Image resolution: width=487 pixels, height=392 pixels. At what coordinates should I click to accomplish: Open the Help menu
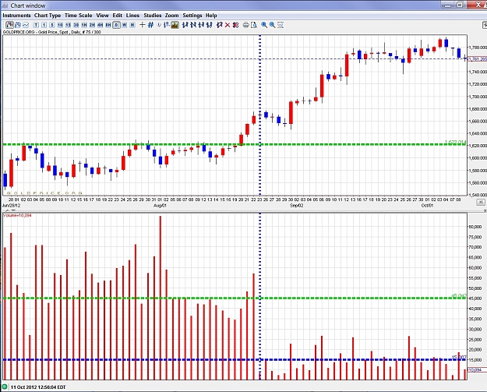coord(211,16)
